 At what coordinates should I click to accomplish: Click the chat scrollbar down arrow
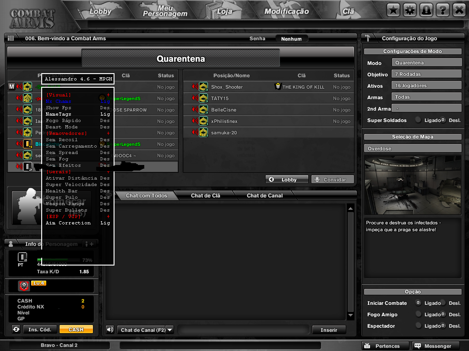coord(350,315)
